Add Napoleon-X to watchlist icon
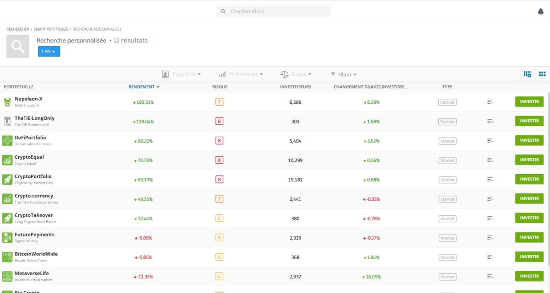Screen dimensions: 550x293 coord(490,102)
